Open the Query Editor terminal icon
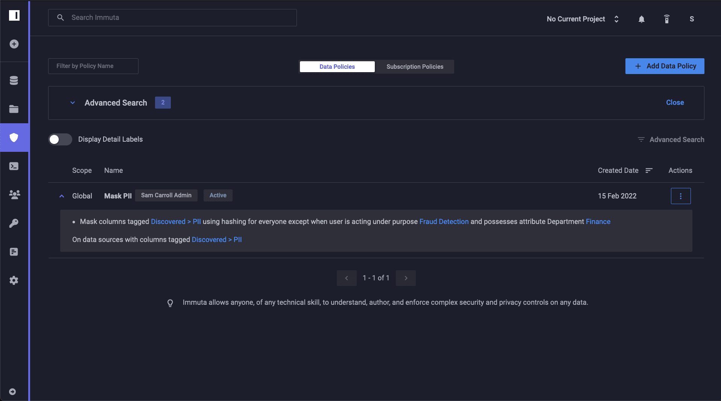 (x=14, y=166)
